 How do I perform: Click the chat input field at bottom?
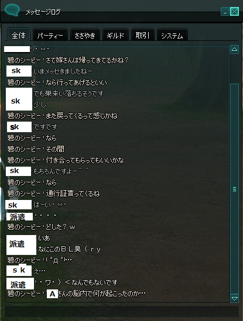(x=121, y=312)
